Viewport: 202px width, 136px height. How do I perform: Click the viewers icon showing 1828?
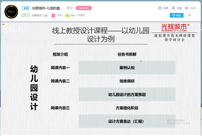point(187,8)
